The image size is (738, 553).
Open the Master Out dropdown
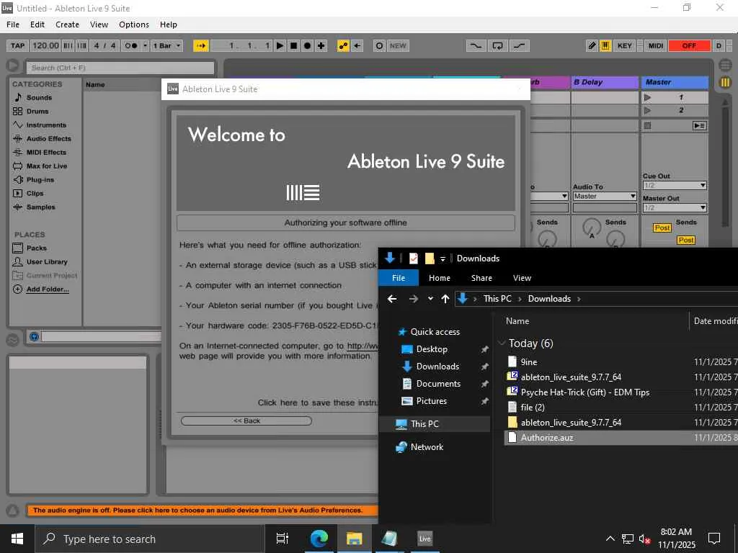click(675, 207)
